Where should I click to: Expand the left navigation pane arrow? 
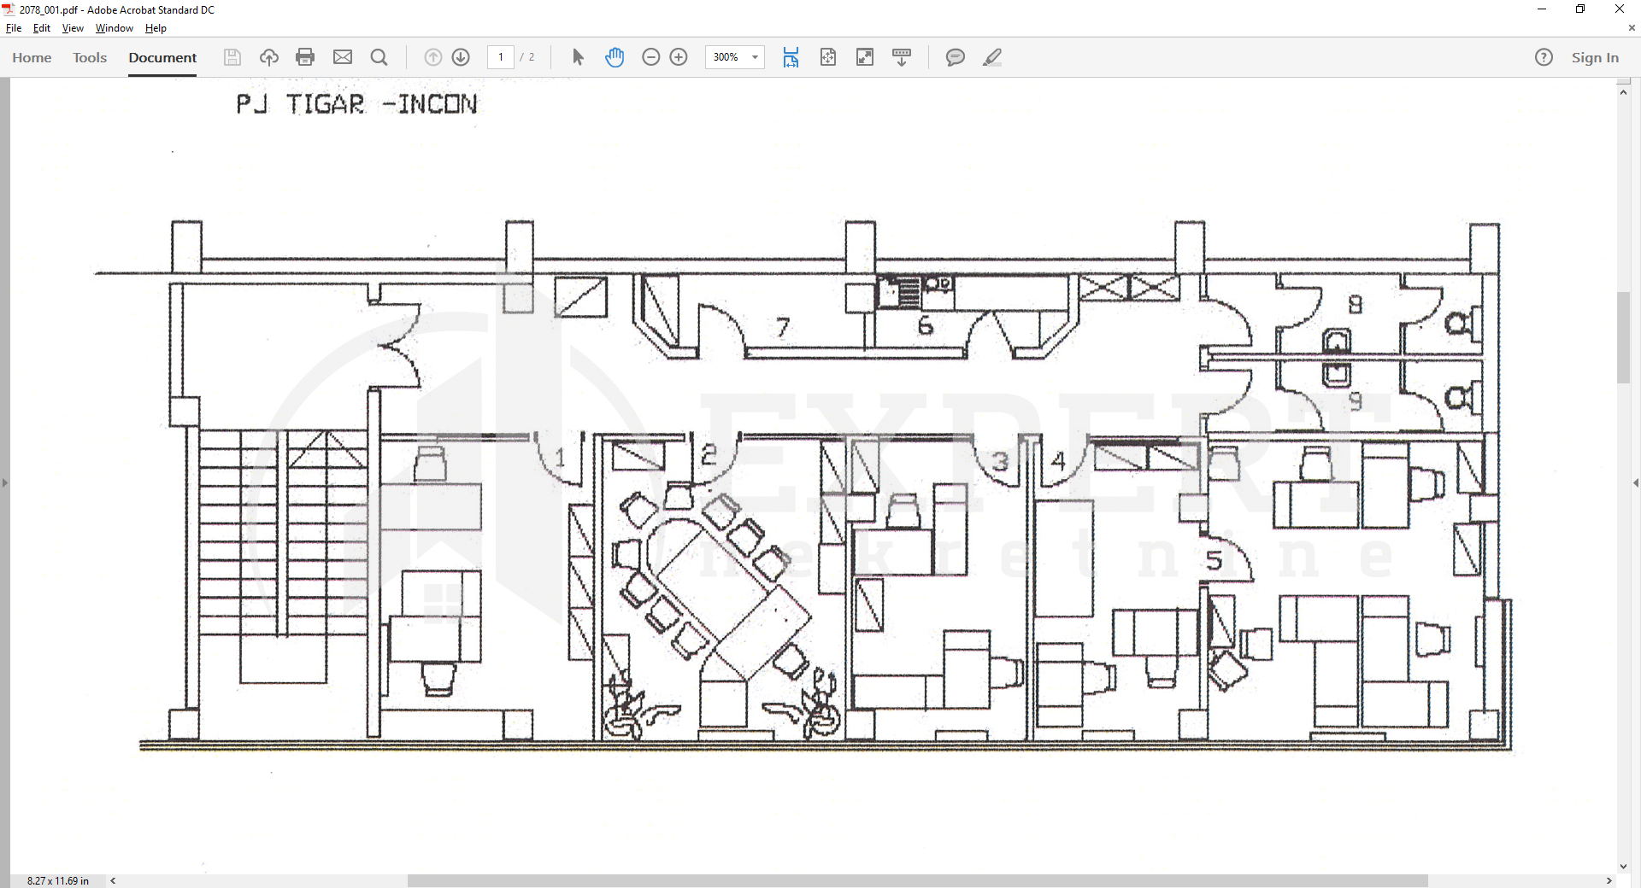point(5,483)
